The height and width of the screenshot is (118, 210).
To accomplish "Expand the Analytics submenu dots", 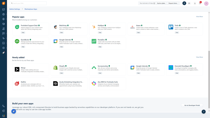I will coord(6,43).
